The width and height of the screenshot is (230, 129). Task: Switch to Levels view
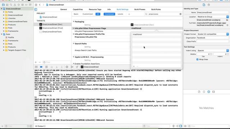click(120, 14)
